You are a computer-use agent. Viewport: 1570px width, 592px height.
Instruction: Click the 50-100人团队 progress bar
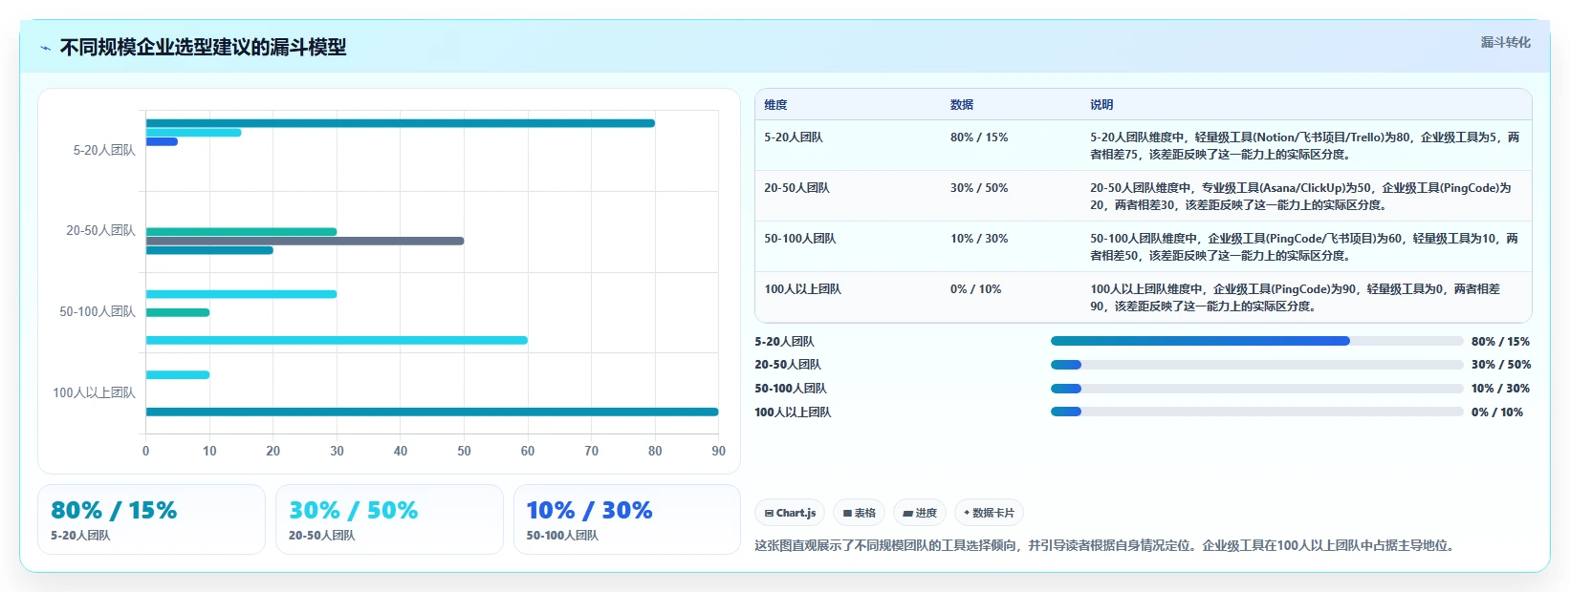(x=1256, y=389)
